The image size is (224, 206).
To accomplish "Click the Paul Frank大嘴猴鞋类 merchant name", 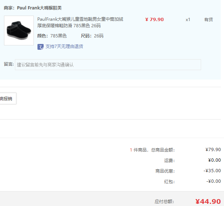I will [x=39, y=8].
